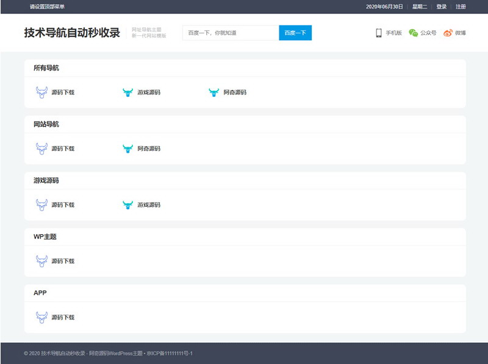Screen dimensions: 488x364
Task: Click the bull icon beside 源码下载 under 网站导航
Action: pos(41,148)
